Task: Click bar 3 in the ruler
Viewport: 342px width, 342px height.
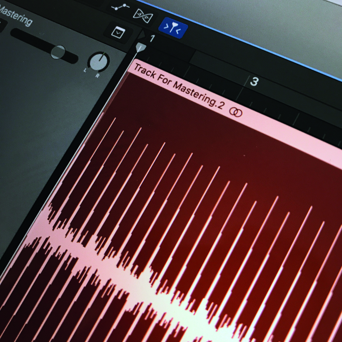Action: pyautogui.click(x=254, y=81)
